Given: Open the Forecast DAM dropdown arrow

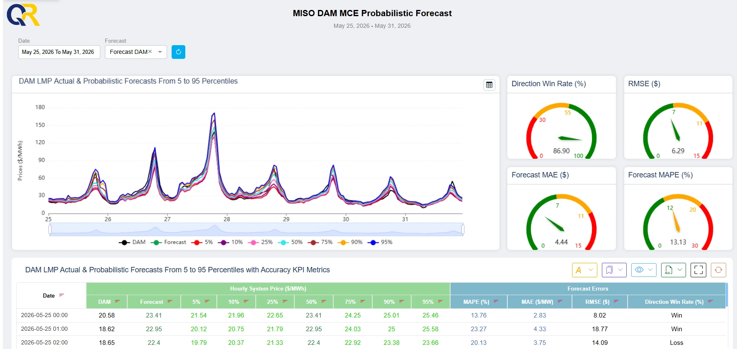Looking at the screenshot, I should coord(160,52).
